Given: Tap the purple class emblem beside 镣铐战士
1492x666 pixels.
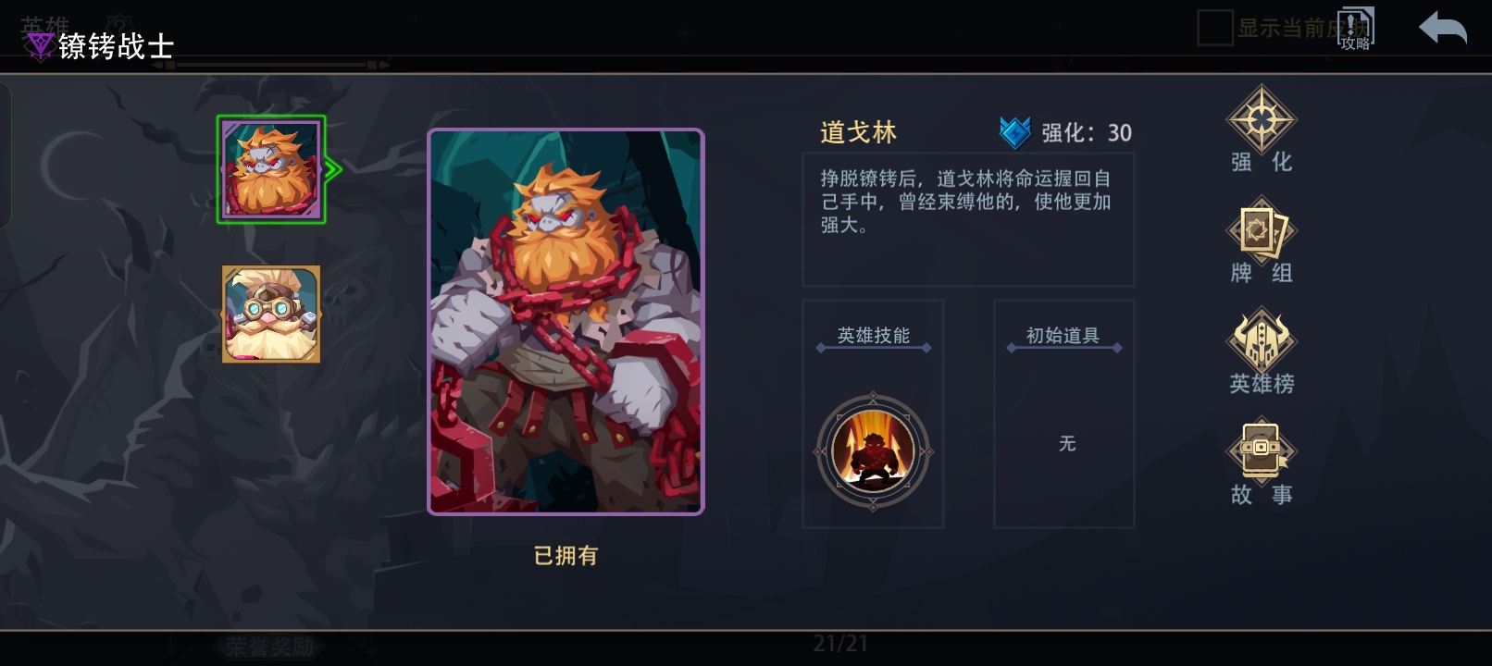Looking at the screenshot, I should point(39,45).
